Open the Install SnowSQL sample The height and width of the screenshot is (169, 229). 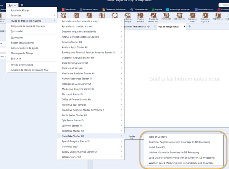click(184, 147)
